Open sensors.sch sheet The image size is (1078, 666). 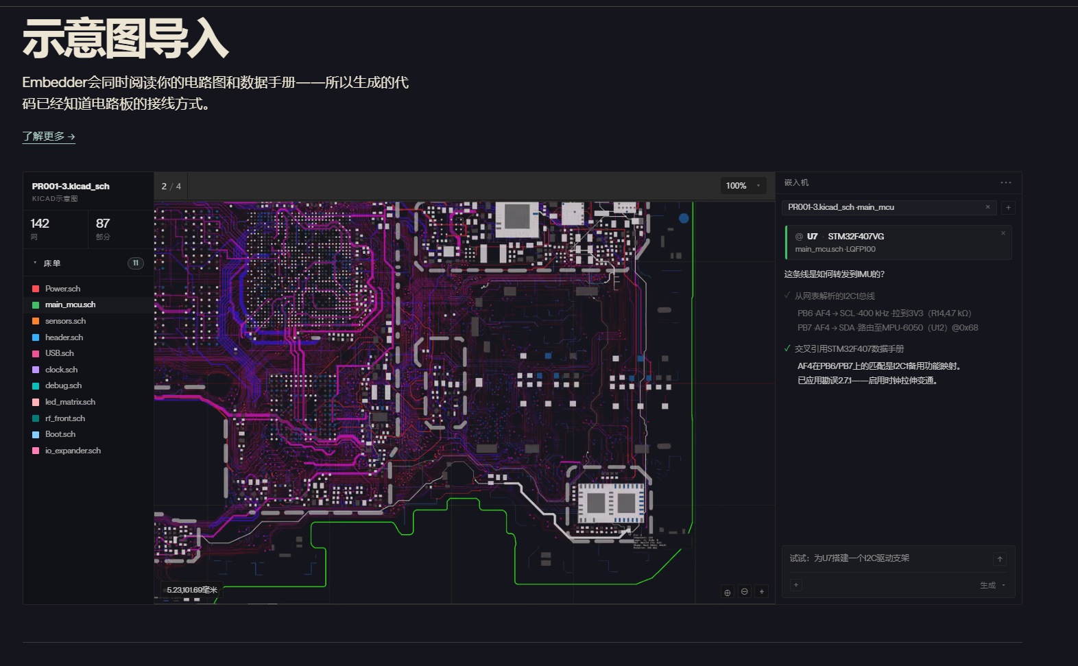[65, 321]
